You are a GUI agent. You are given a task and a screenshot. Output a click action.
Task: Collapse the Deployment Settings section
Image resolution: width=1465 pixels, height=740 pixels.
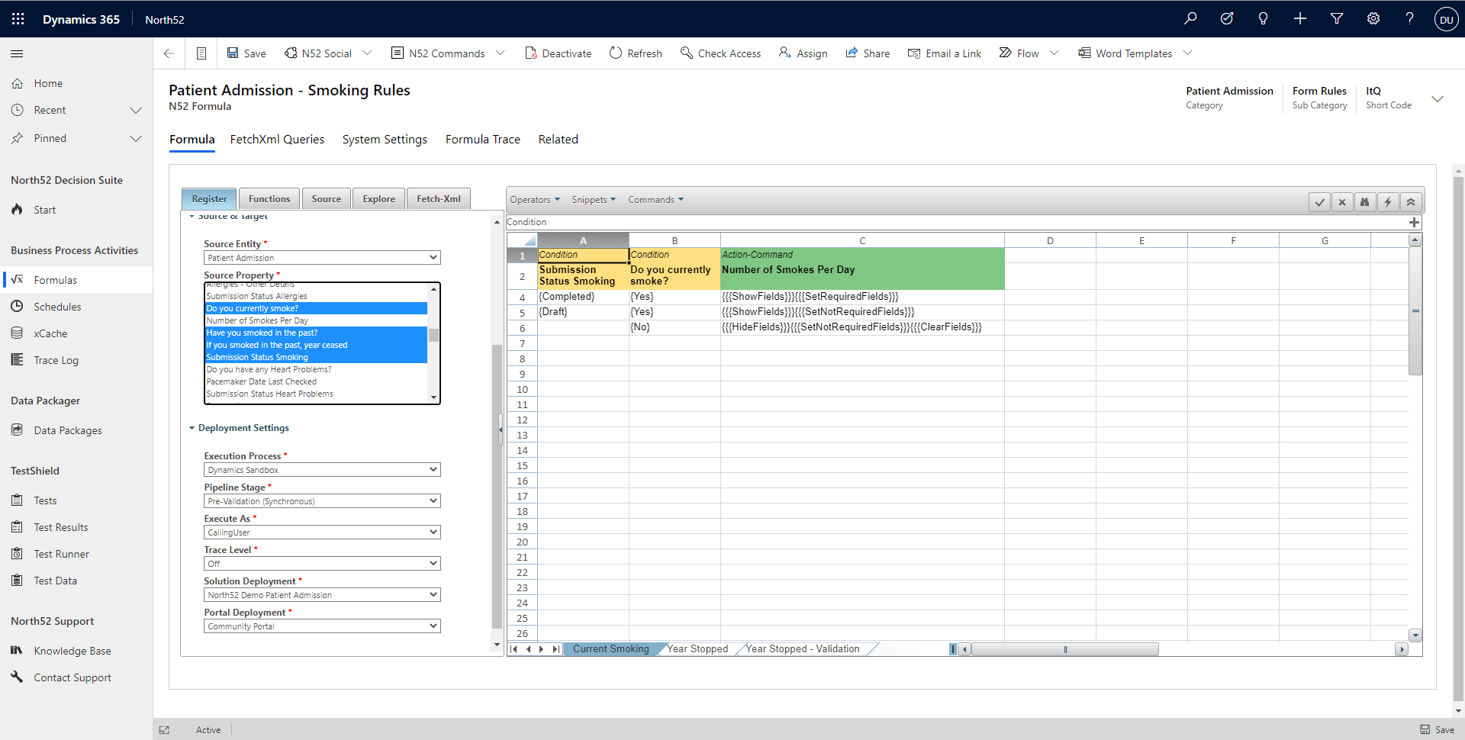point(192,427)
